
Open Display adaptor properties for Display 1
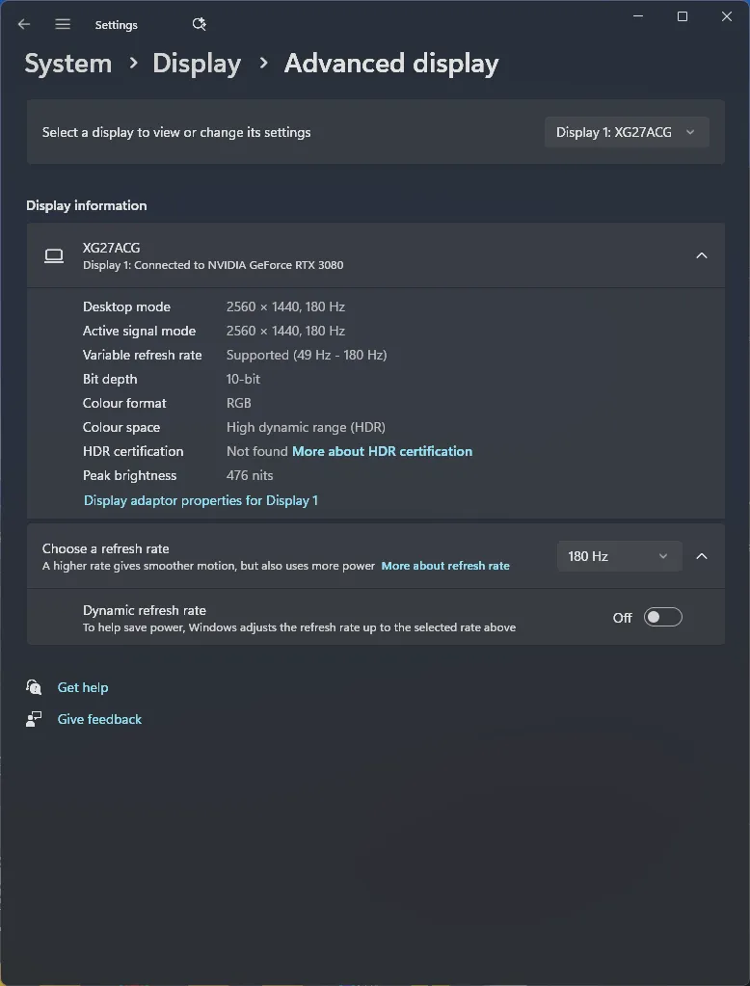click(201, 500)
